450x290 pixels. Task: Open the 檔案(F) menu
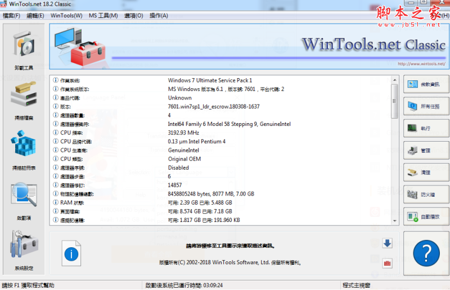[x=11, y=16]
